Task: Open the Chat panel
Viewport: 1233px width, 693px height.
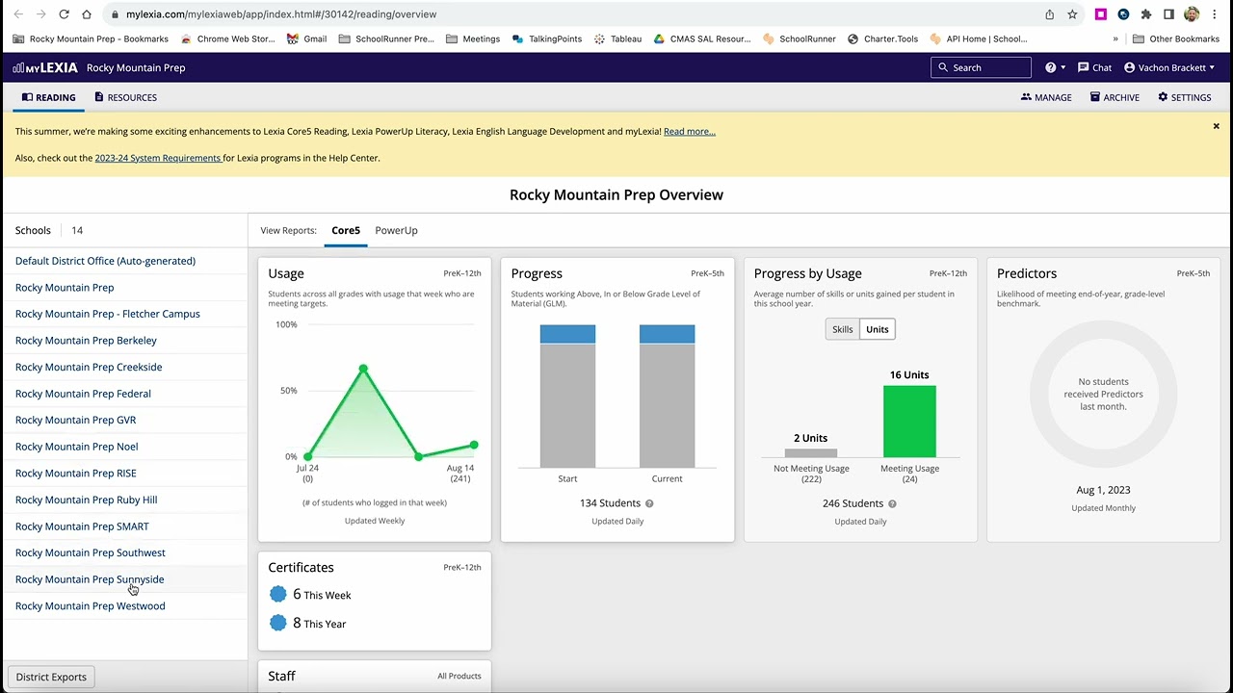Action: click(x=1094, y=67)
